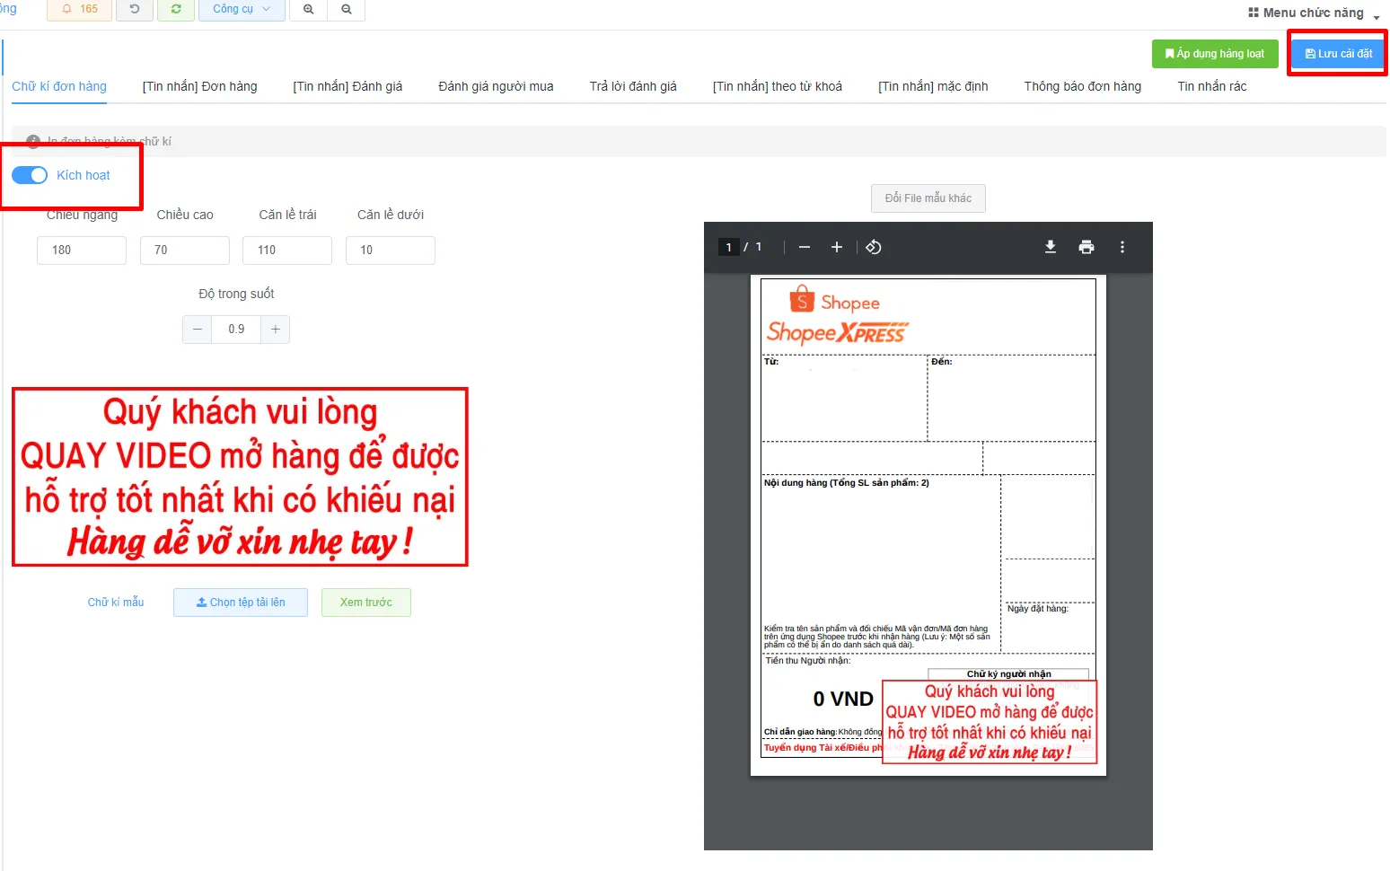Open the notification bell showing 165
1390x871 pixels.
79,9
